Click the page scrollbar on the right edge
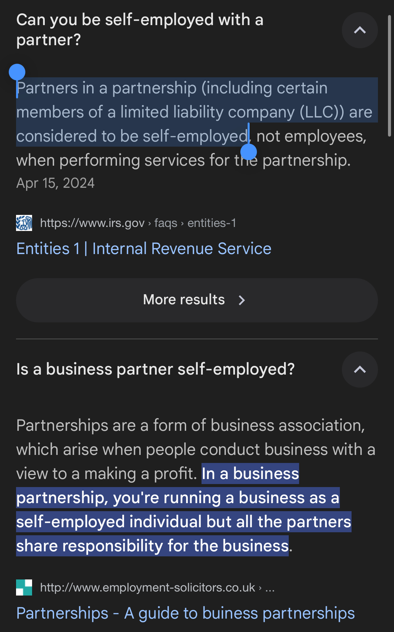Viewport: 394px width, 632px height. 389,76
